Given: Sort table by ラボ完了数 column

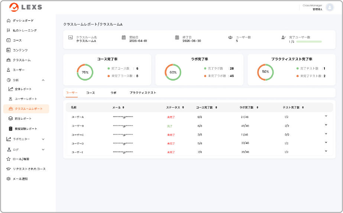Looking at the screenshot, I should click(257, 108).
